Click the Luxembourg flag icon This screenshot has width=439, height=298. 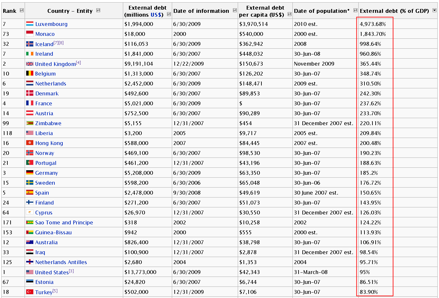[x=30, y=24]
